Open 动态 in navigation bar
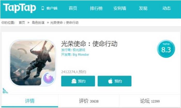 [167, 8]
